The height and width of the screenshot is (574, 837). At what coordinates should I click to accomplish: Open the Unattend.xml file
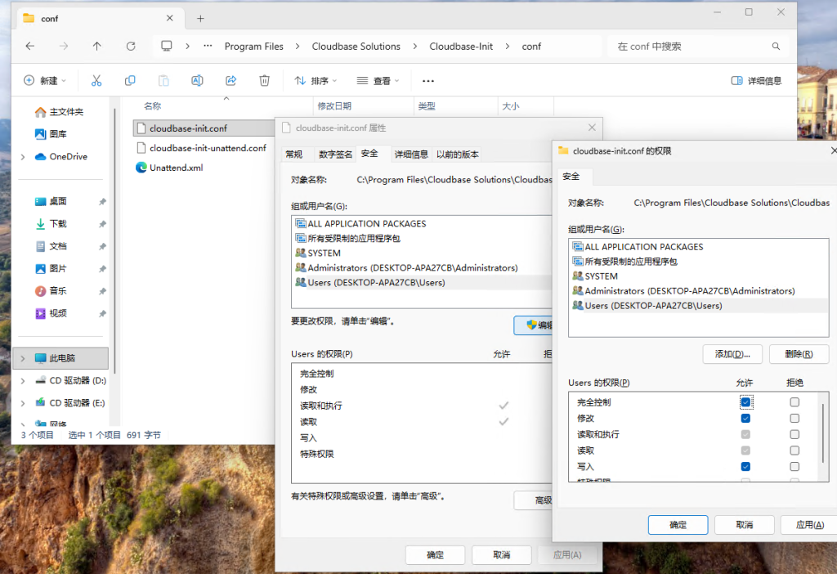176,168
